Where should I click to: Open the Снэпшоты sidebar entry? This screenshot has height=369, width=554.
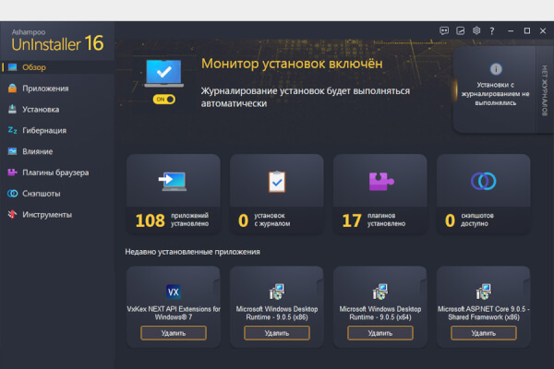pos(57,194)
